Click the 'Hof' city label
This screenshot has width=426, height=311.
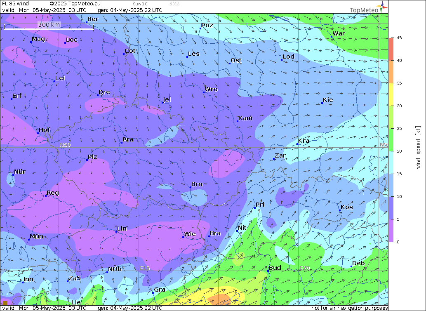coord(45,130)
